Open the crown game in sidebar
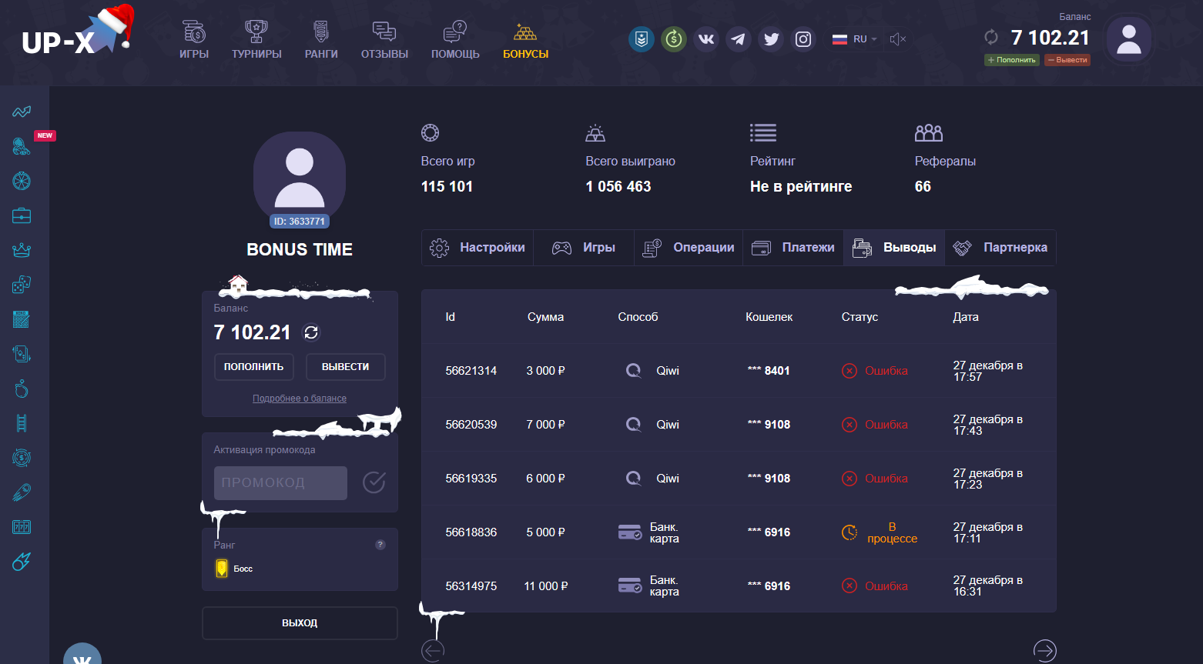Viewport: 1203px width, 664px height. 22,250
